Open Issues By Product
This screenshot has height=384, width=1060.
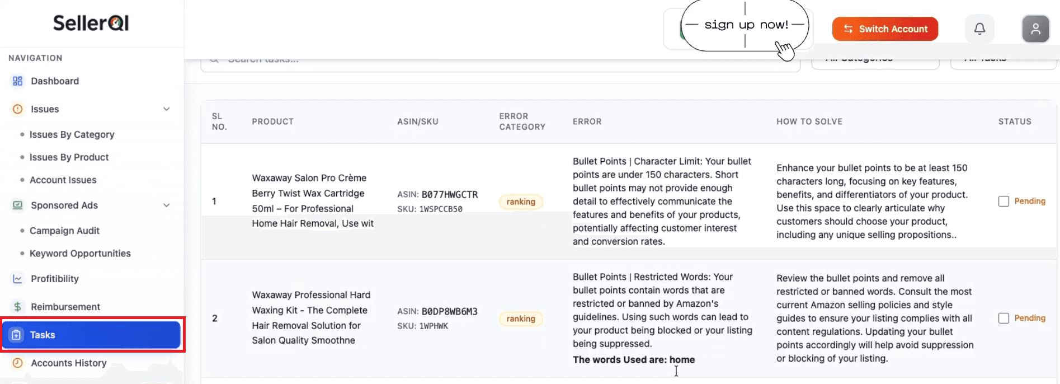[x=69, y=157]
